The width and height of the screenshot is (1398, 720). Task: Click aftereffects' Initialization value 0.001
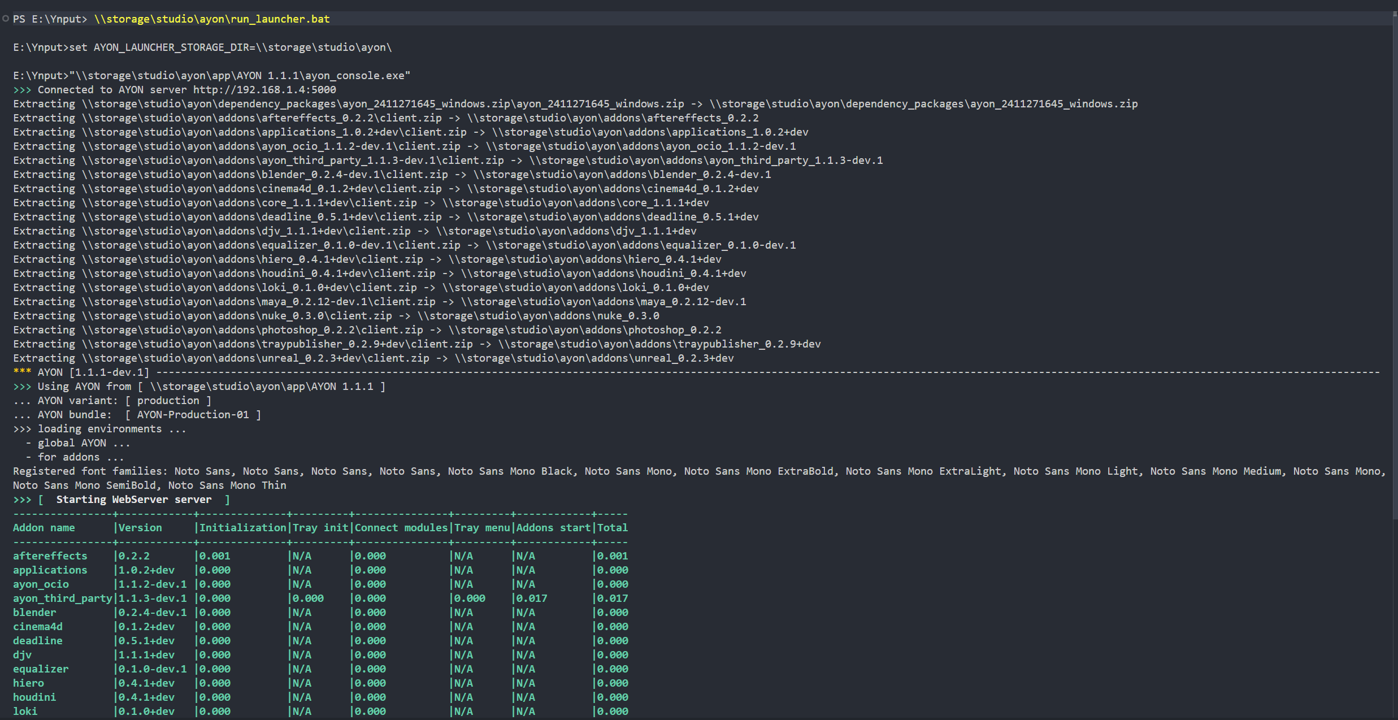pyautogui.click(x=215, y=556)
